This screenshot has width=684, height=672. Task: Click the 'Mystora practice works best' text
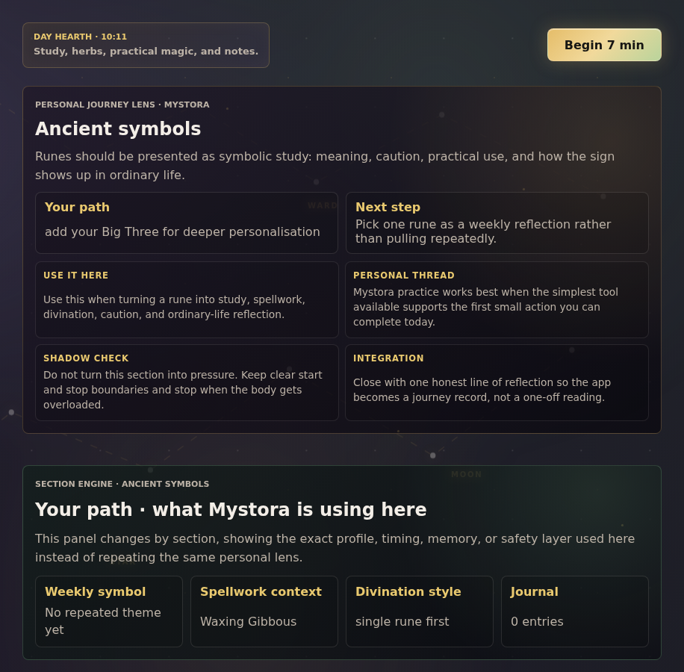[x=485, y=307]
